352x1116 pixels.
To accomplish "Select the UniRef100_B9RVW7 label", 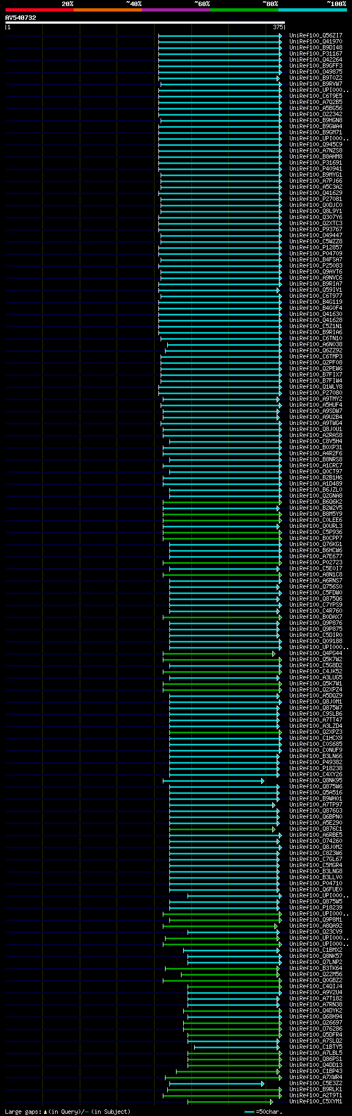I will [x=316, y=84].
